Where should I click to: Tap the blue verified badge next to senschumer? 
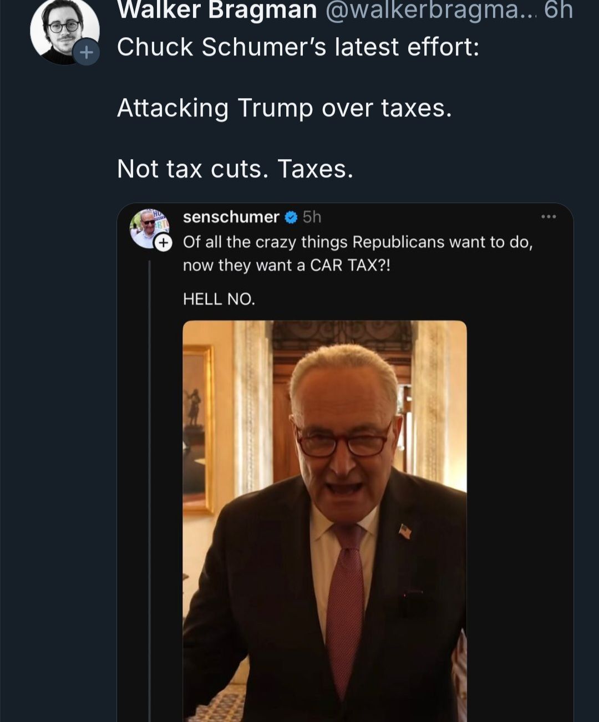coord(291,217)
